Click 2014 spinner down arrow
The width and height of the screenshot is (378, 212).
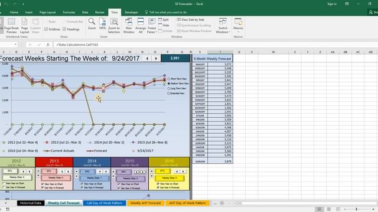[x=77, y=176]
